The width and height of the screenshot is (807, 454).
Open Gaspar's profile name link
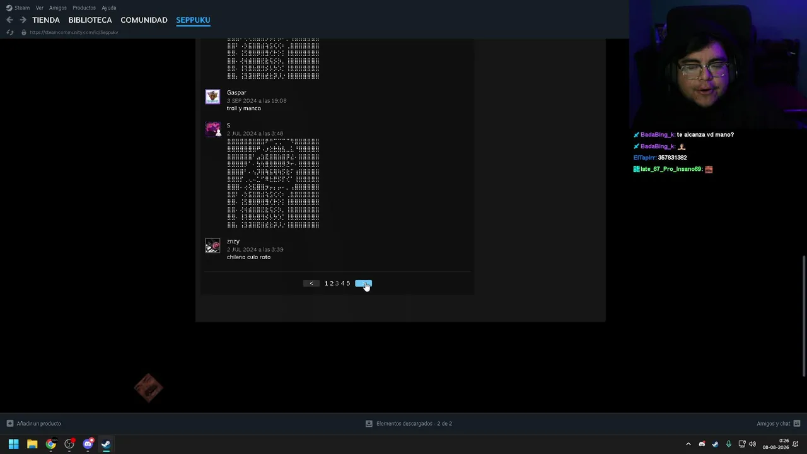pos(236,93)
